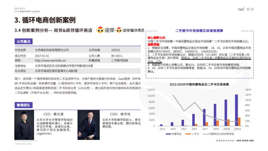Image resolution: width=268 pixels, height=151 pixels.
Task: Select the 公司概况 section label
Action: coord(24,42)
